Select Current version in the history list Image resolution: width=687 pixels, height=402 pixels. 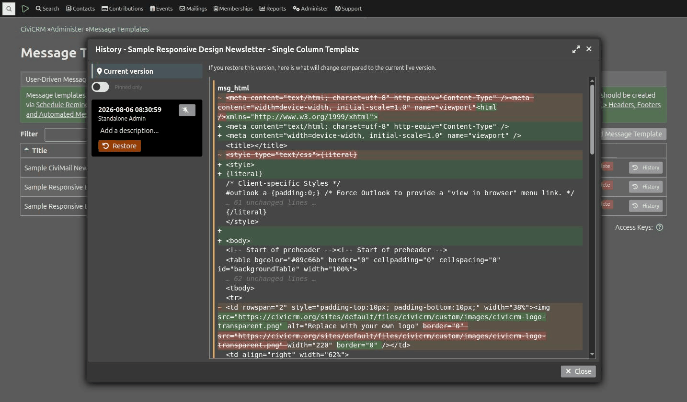pos(147,71)
